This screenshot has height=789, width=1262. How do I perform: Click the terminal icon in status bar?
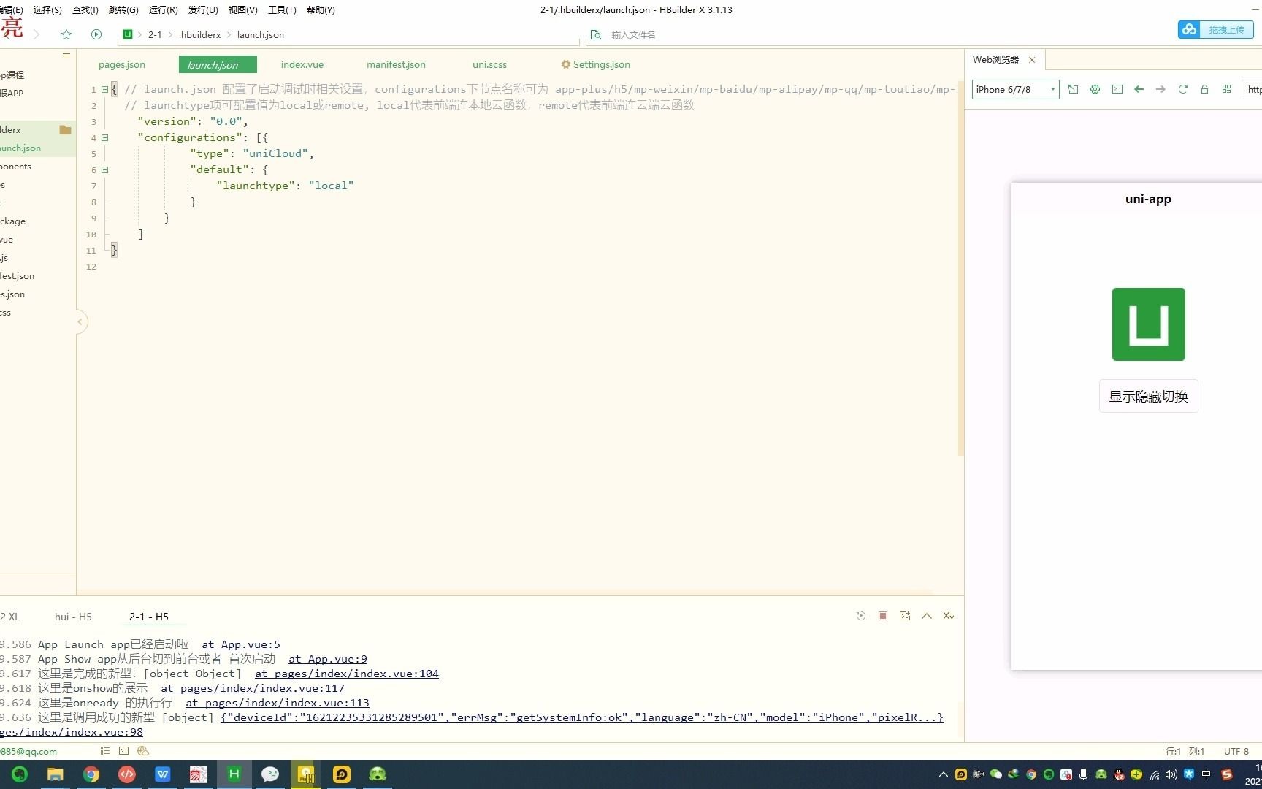[123, 751]
